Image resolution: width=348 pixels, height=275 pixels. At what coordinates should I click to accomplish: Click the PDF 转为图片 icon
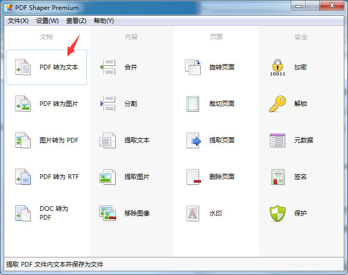pyautogui.click(x=23, y=104)
